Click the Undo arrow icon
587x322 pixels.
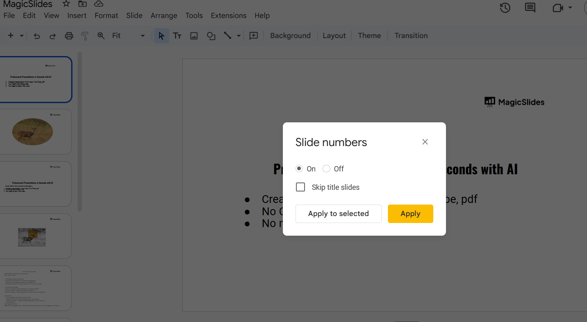pyautogui.click(x=37, y=36)
